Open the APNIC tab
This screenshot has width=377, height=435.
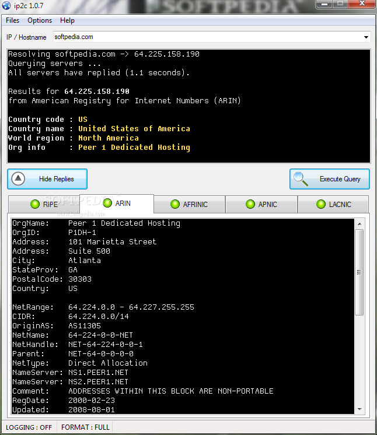(261, 205)
